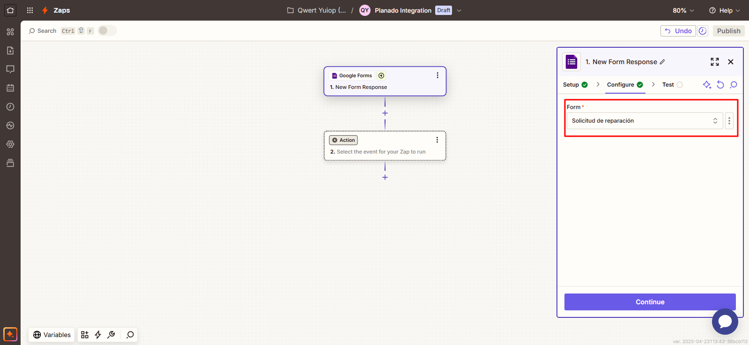The height and width of the screenshot is (345, 749).
Task: Click the Continue button
Action: [x=650, y=302]
